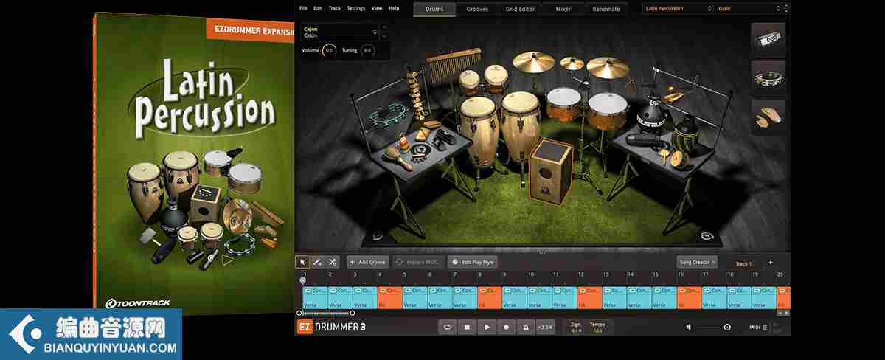This screenshot has width=885, height=360.
Task: Click the kit logo icon at stage bottom-right
Action: (x=707, y=237)
